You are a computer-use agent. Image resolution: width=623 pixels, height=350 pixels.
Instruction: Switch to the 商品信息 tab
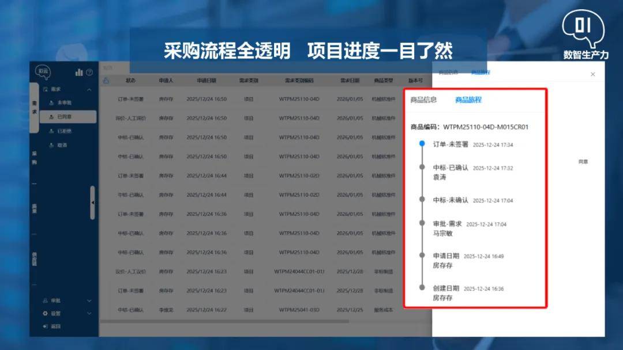coord(423,100)
